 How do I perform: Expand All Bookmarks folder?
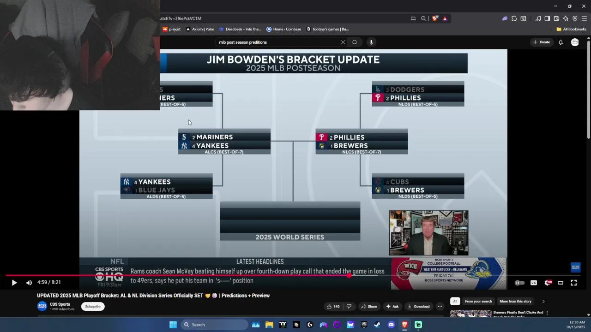point(571,29)
